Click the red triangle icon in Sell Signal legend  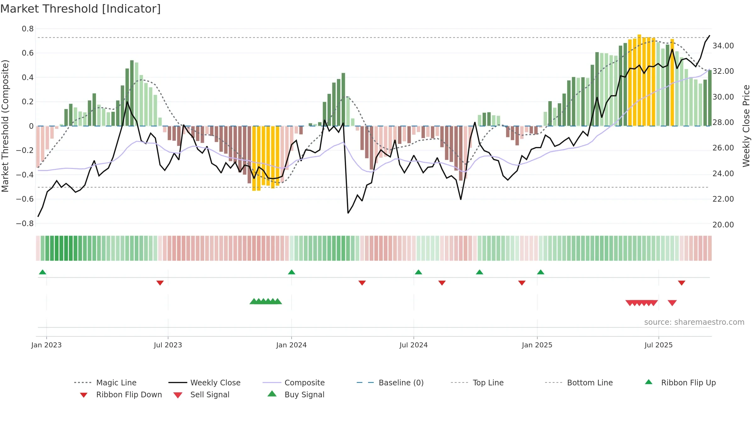178,395
